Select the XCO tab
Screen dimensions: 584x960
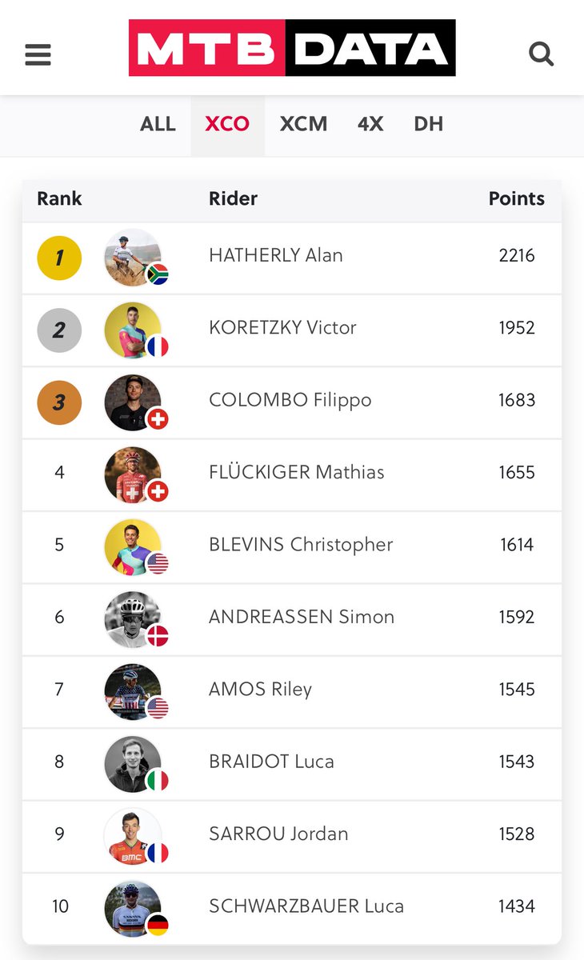227,124
